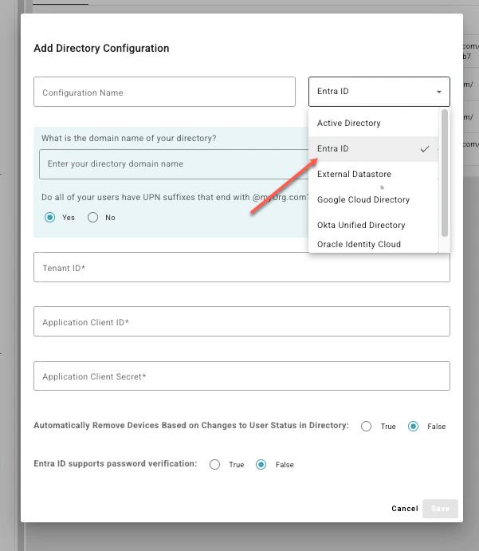Choose the checked Entra ID option in list
Screen dimensions: 479x551
tap(373, 148)
